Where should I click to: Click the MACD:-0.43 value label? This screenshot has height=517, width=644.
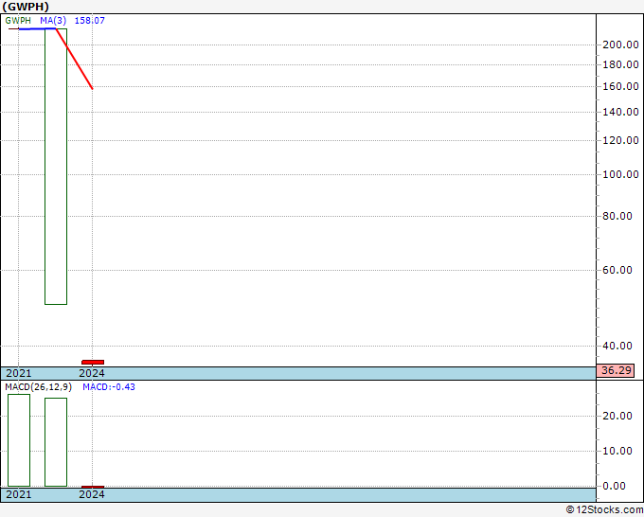pyautogui.click(x=109, y=387)
